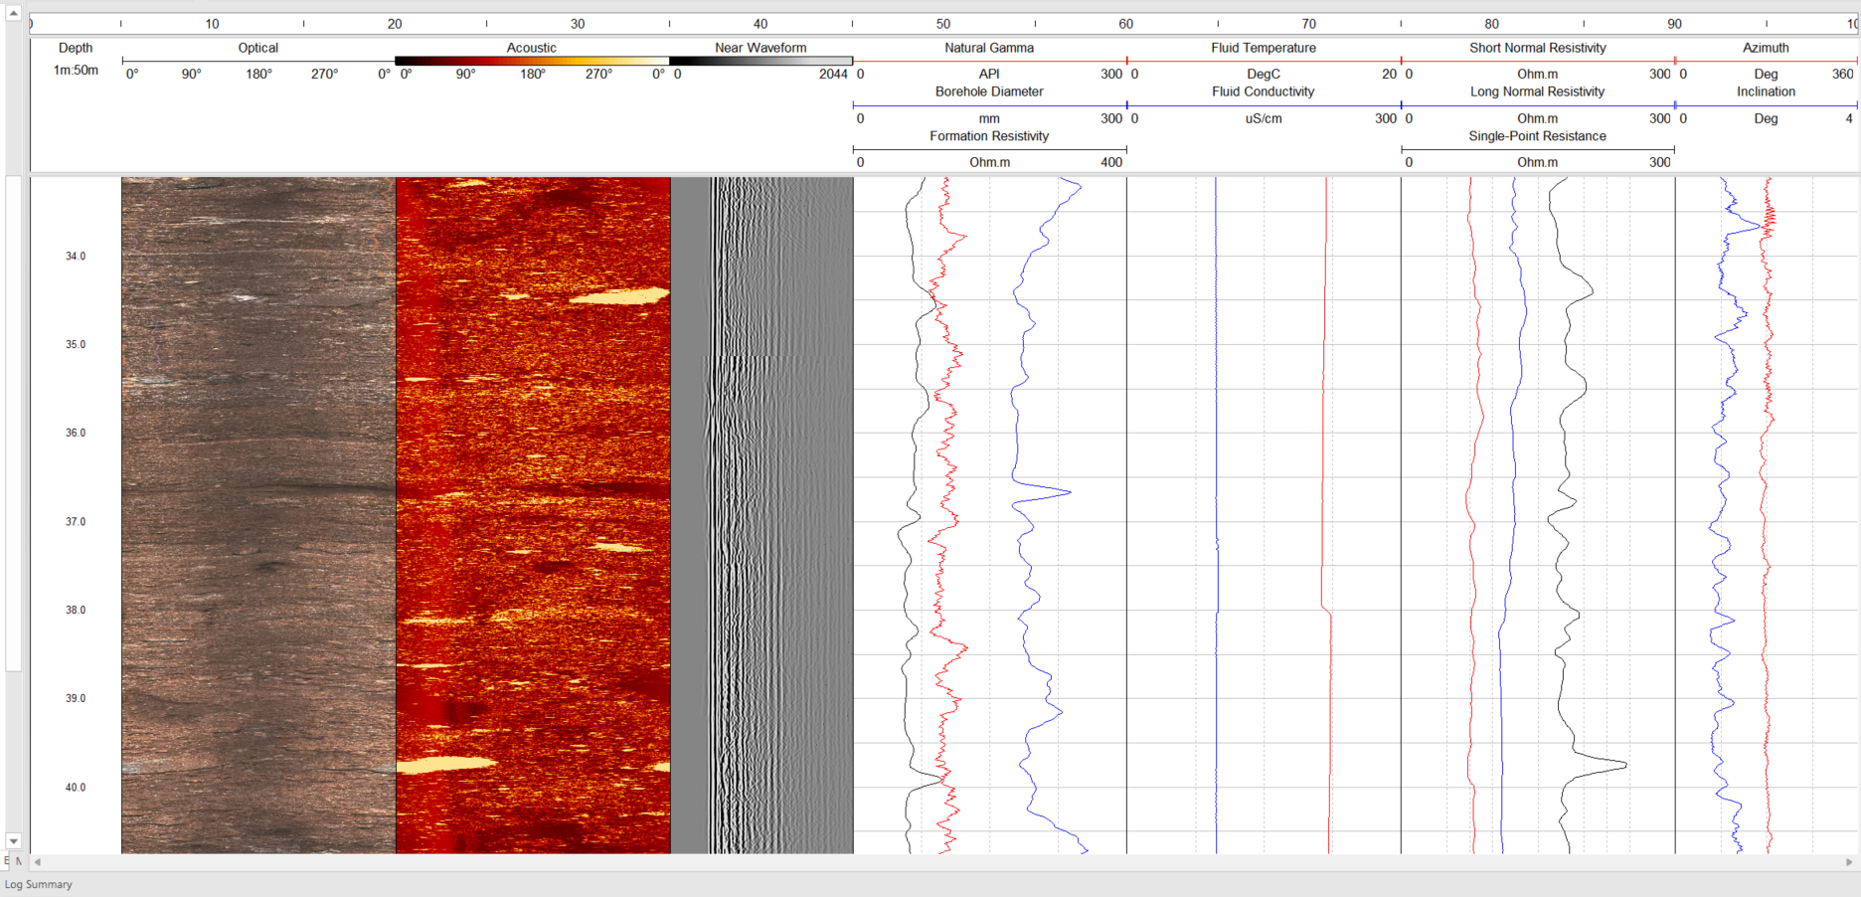The width and height of the screenshot is (1861, 897).
Task: Select the Long Normal Resistivity title
Action: pos(1538,91)
